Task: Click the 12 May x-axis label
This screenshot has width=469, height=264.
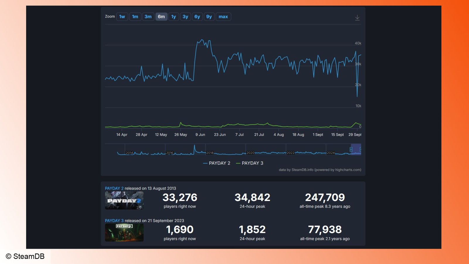Action: pyautogui.click(x=161, y=135)
